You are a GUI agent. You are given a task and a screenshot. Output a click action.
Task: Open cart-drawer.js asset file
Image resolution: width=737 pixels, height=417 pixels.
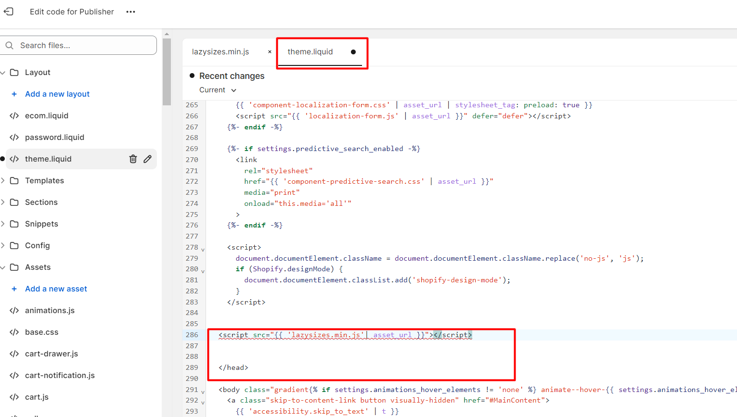point(52,354)
